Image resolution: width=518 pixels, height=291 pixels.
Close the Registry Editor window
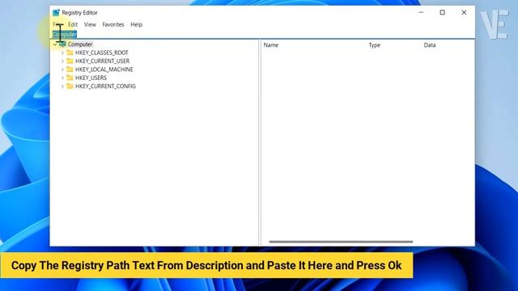(x=464, y=13)
